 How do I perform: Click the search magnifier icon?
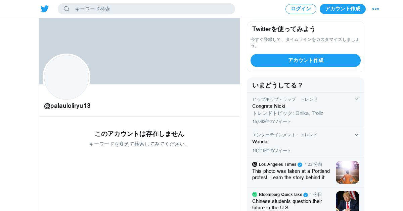pos(66,9)
